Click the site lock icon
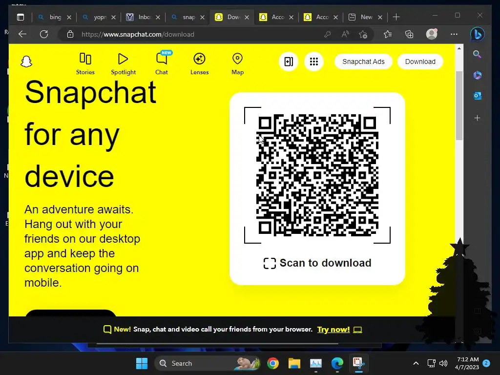 70,34
